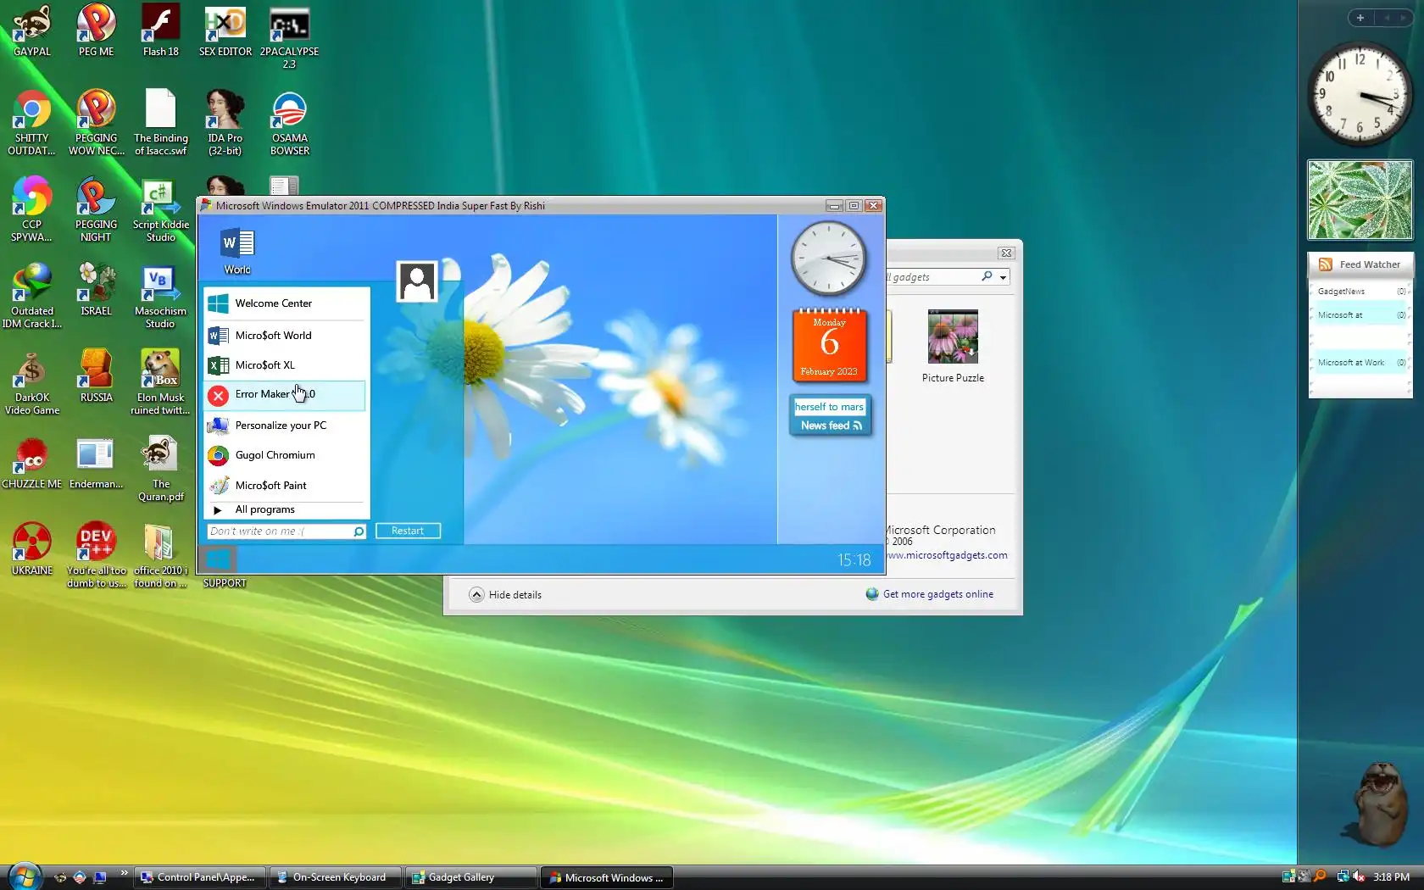The width and height of the screenshot is (1424, 890).
Task: Open the search options dropdown in Gadget Gallery
Action: pyautogui.click(x=1004, y=277)
